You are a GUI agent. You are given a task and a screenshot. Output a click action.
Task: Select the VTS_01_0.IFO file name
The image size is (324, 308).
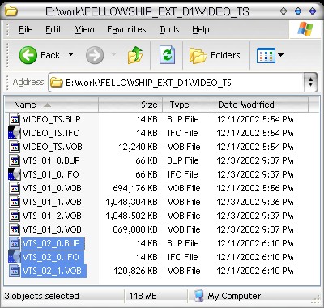pyautogui.click(x=50, y=174)
